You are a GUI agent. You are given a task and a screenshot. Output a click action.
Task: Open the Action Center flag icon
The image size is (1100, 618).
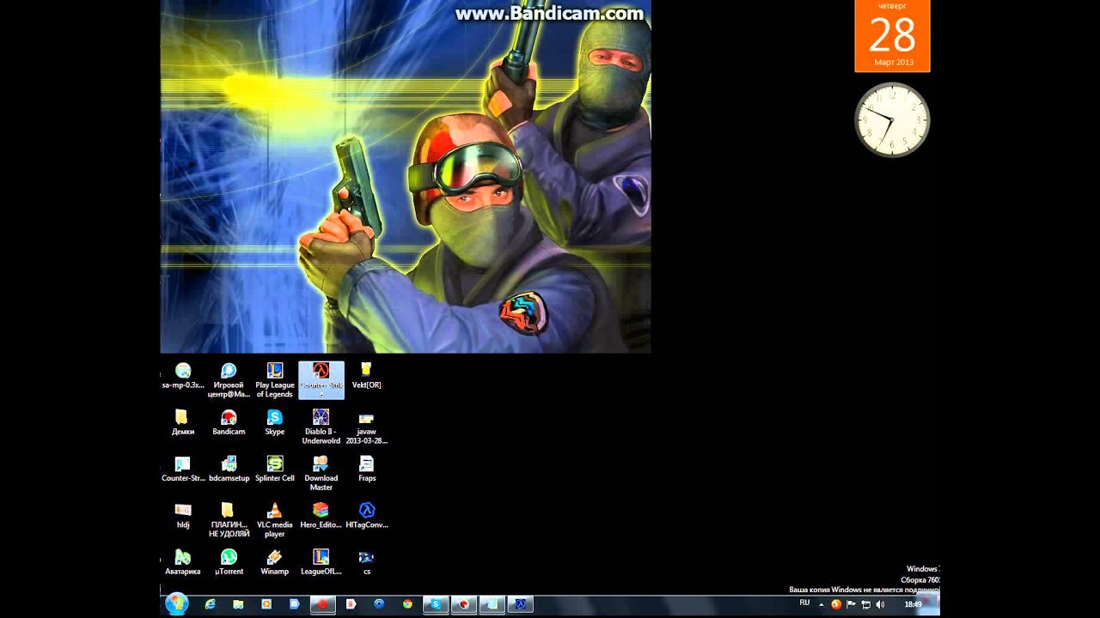pos(851,604)
